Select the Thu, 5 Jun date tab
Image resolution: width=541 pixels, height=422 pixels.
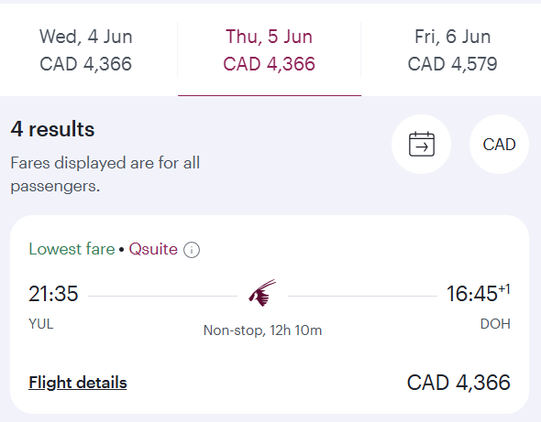pos(270,50)
